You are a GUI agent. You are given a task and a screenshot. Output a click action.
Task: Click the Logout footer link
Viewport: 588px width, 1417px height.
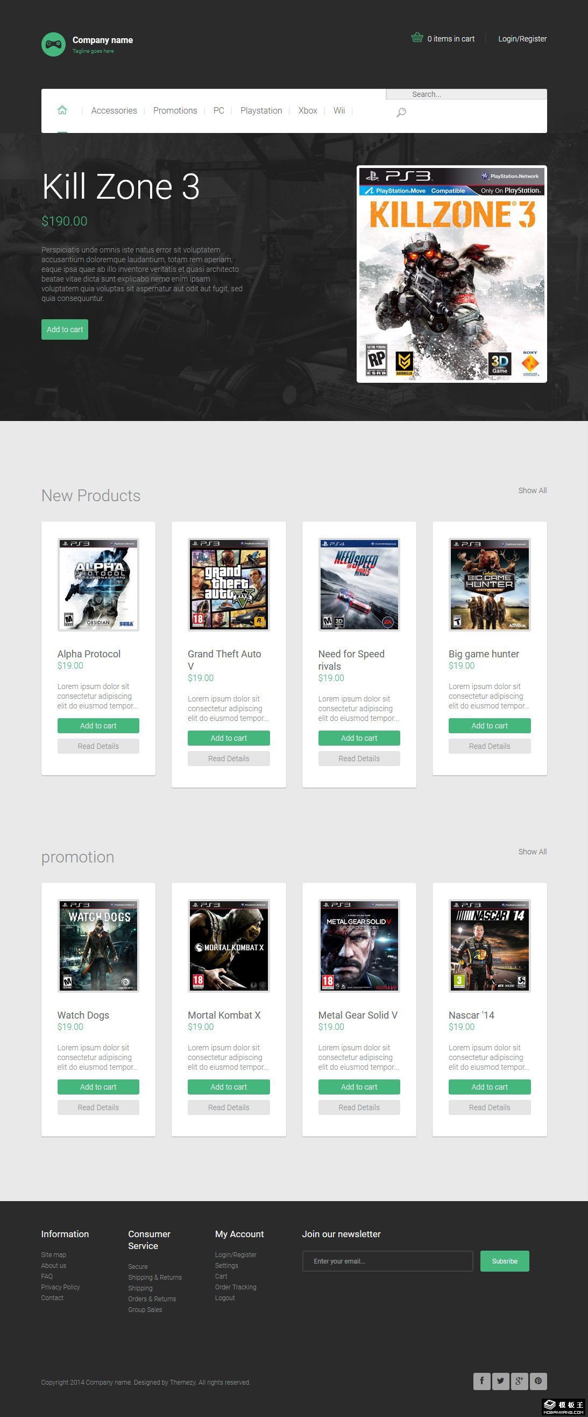(x=225, y=1297)
